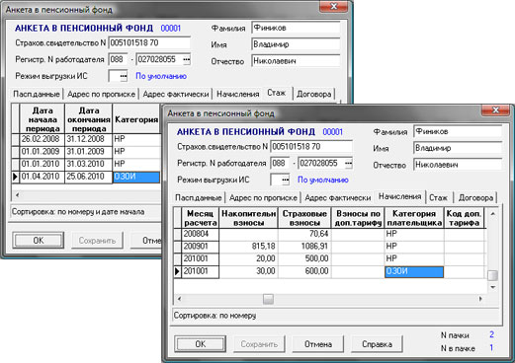Image resolution: width=515 pixels, height=363 pixels.
Task: Open the Договора tab in front window
Action: (x=475, y=197)
